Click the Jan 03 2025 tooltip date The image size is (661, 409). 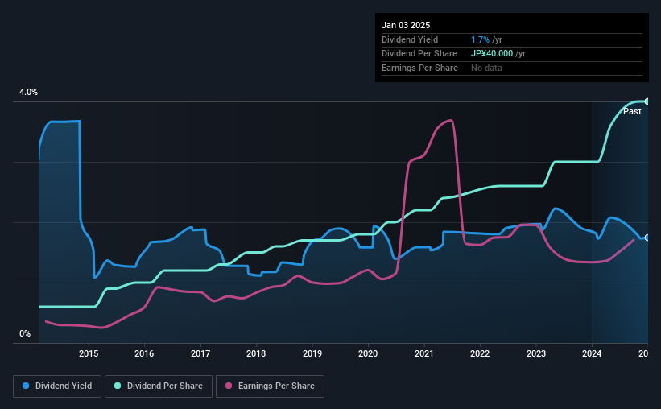tap(406, 25)
